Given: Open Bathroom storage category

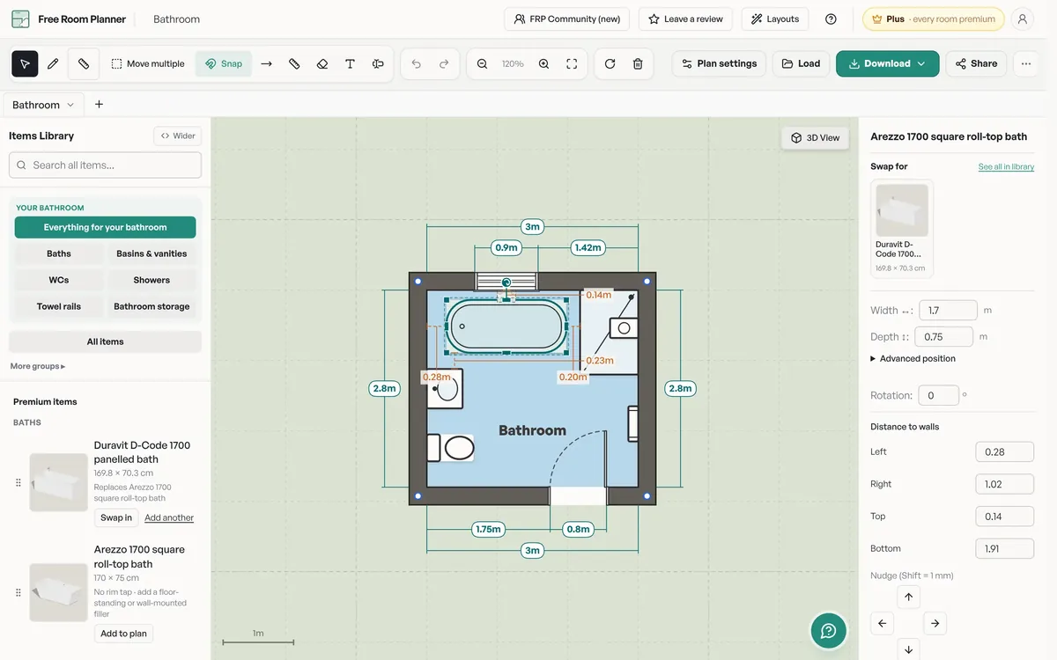Looking at the screenshot, I should [152, 306].
